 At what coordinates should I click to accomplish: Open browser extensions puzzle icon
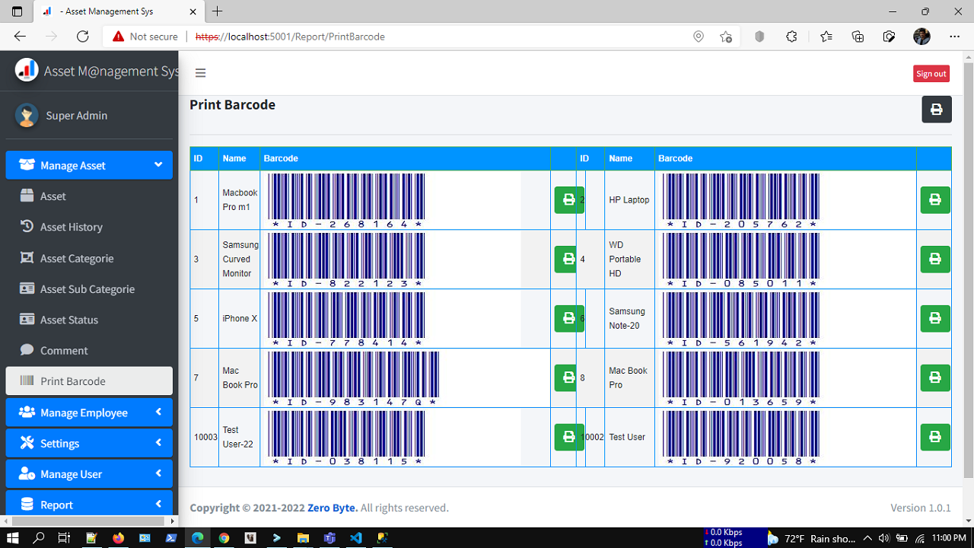791,37
